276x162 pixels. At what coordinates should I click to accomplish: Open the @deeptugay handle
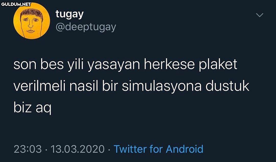86,27
